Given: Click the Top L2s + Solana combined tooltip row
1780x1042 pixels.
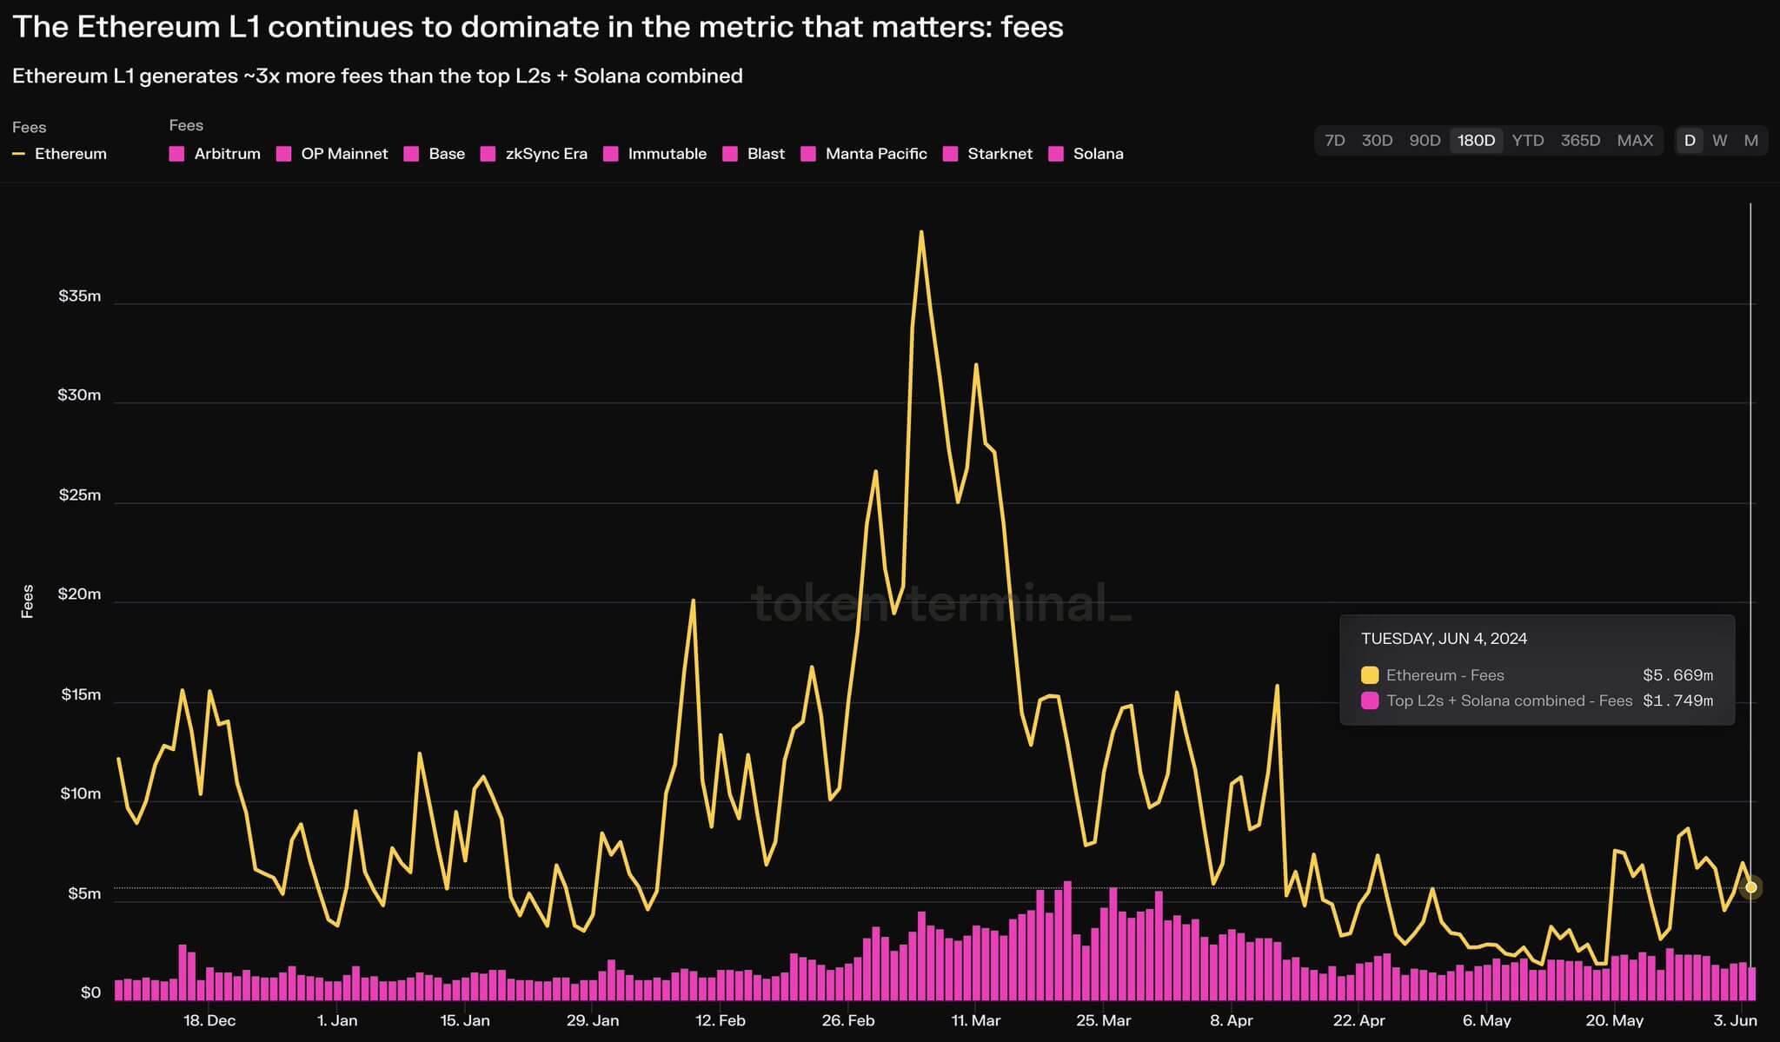Looking at the screenshot, I should point(1537,700).
